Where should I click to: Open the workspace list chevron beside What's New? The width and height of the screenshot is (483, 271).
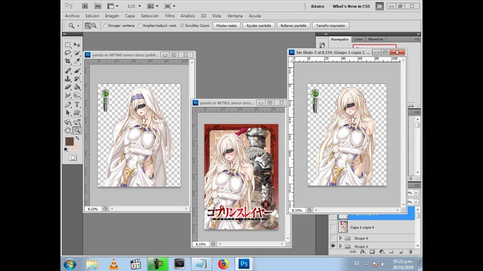(x=380, y=6)
